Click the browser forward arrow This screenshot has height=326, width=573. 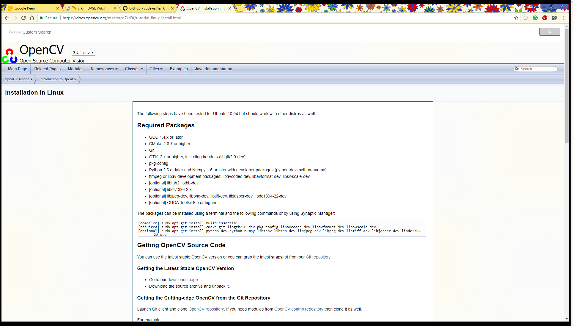click(15, 18)
